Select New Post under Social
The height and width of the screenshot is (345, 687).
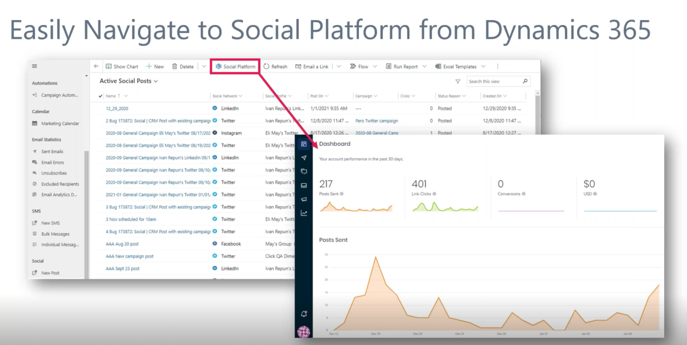[46, 273]
